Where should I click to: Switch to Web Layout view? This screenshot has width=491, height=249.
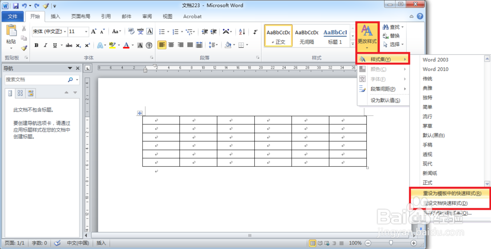click(x=327, y=243)
